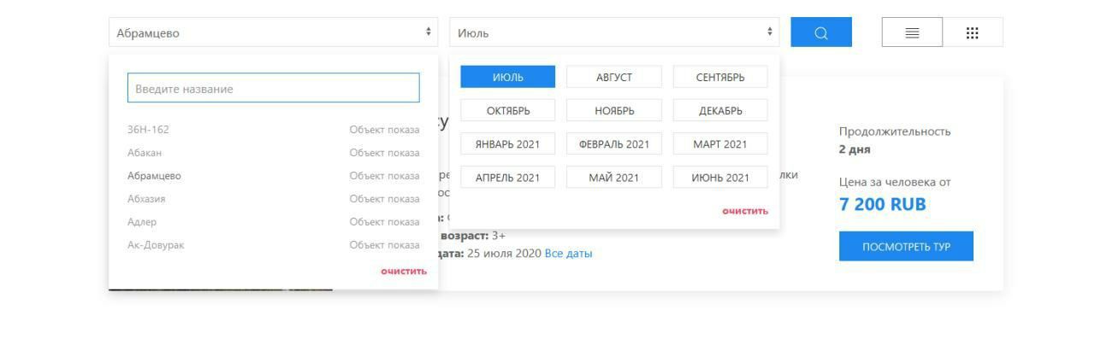Click the Цена за человека от label
Image resolution: width=1095 pixels, height=345 pixels.
pos(895,182)
